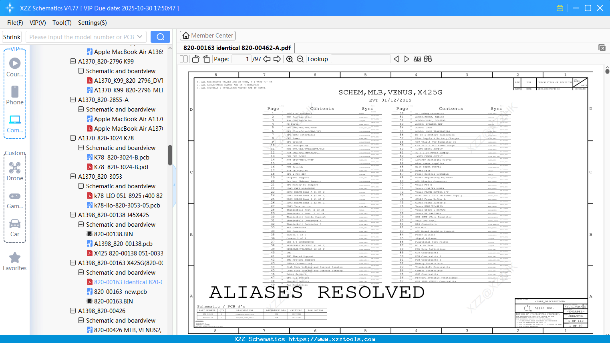Open the Drone category icon

point(15,171)
